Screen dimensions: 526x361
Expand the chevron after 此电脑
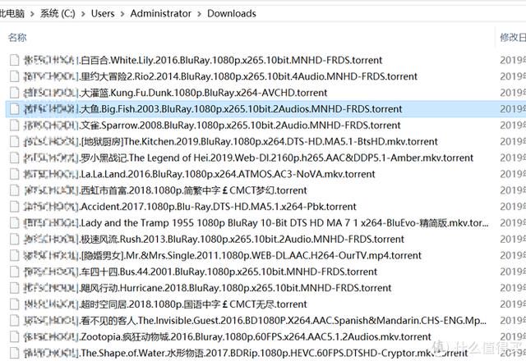pos(32,14)
